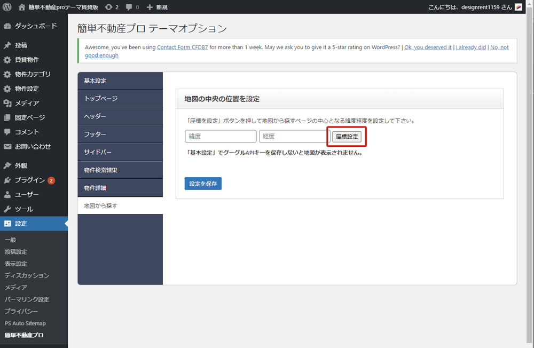Image resolution: width=534 pixels, height=348 pixels.
Task: Click the 緯度 latitude input field
Action: click(221, 137)
